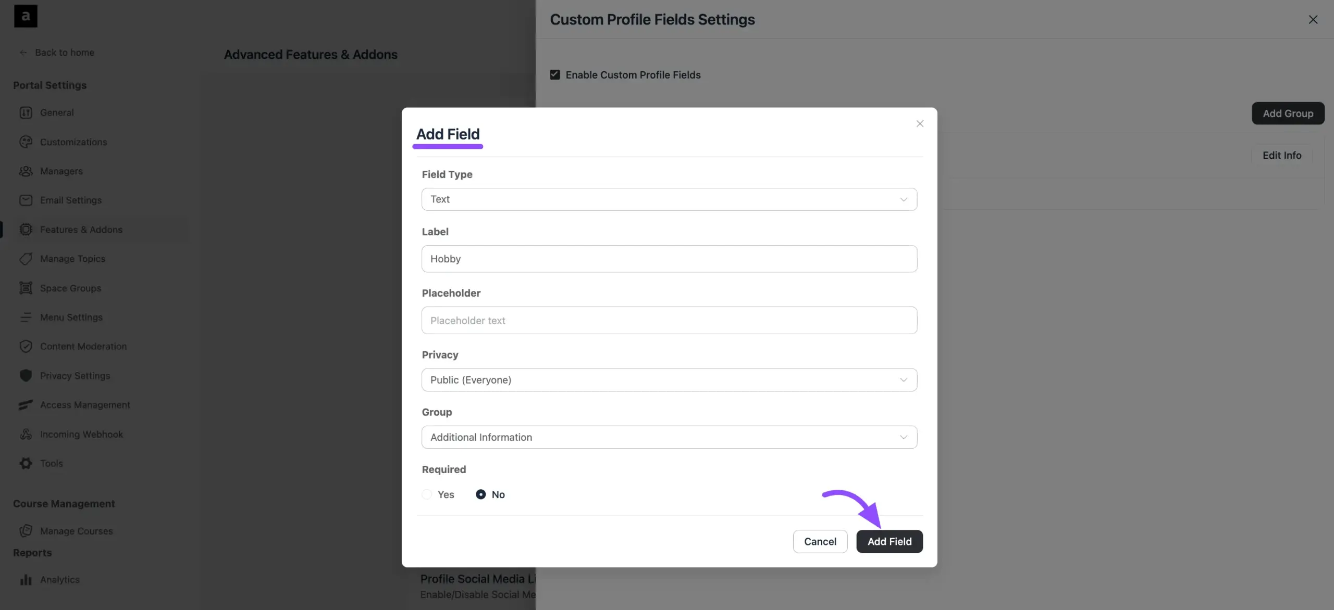Click the Managers people icon
This screenshot has width=1334, height=610.
(x=26, y=171)
